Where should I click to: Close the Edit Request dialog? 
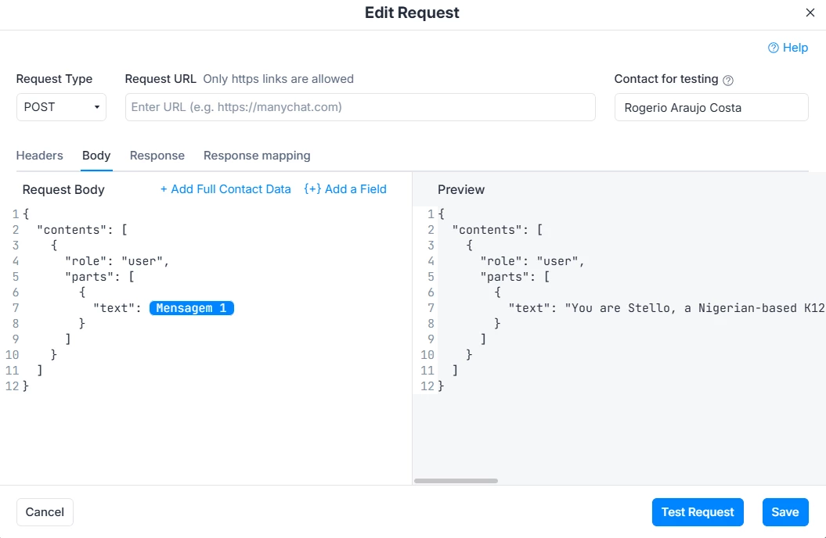pos(810,13)
